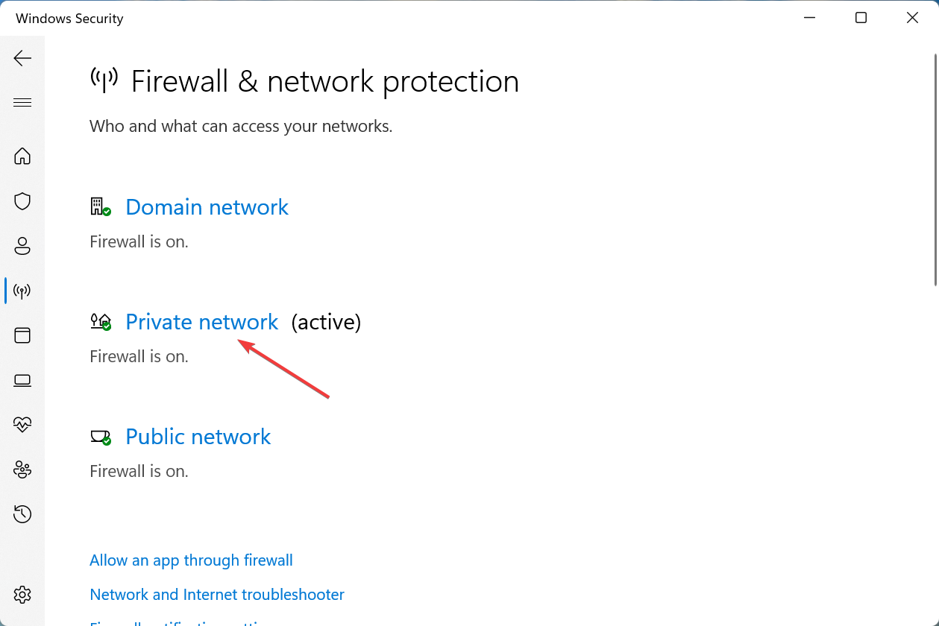This screenshot has width=939, height=626.
Task: Open Device performance & health heart icon
Action: (x=22, y=425)
